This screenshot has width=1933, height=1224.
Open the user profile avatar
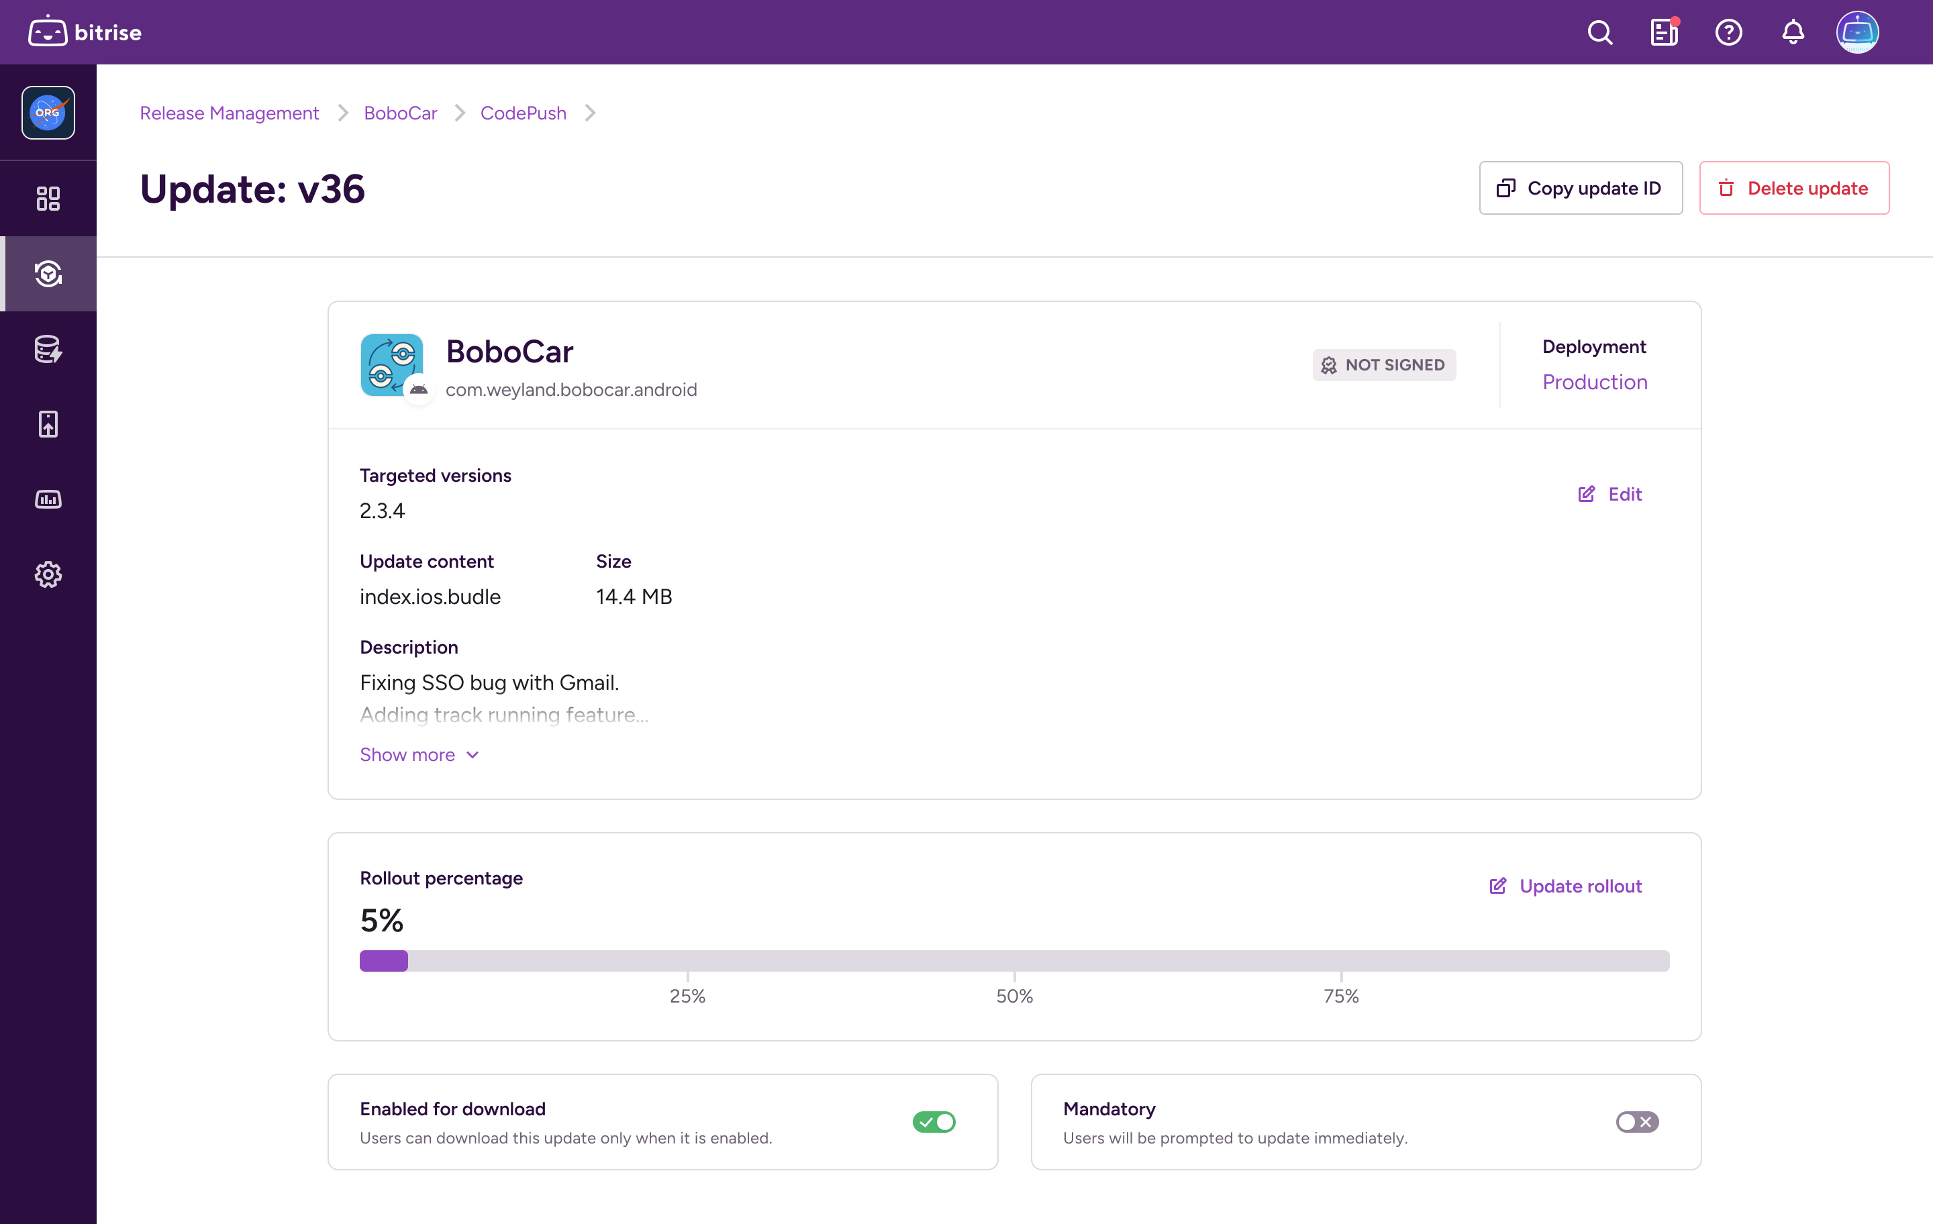(x=1858, y=33)
